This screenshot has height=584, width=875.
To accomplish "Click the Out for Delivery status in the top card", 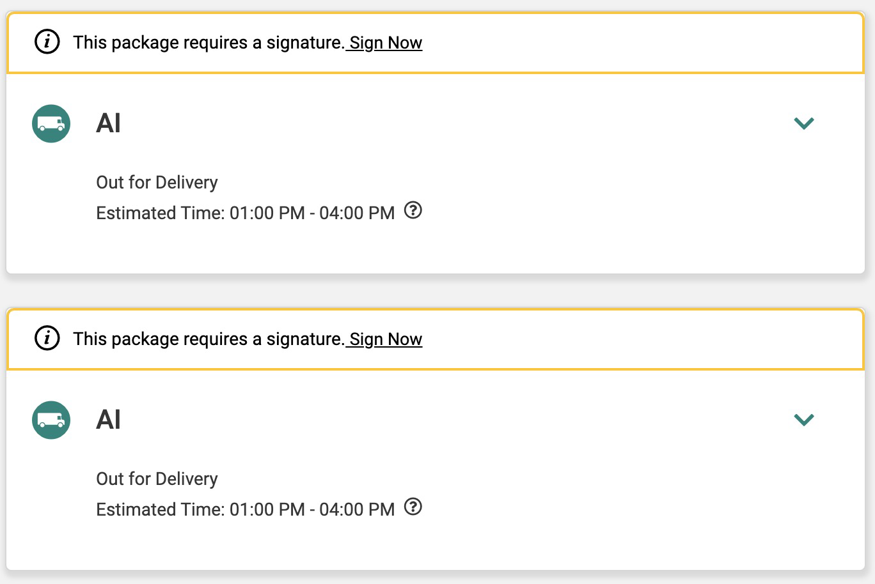I will pos(157,183).
